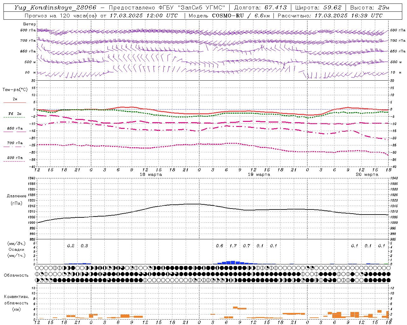Click the 'Давление' pressure panel label

[17, 196]
